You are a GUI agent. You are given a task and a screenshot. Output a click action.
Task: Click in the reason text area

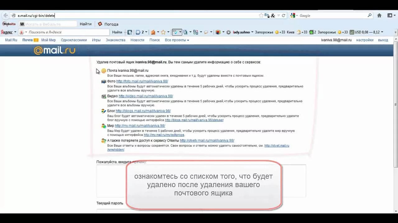201,181
